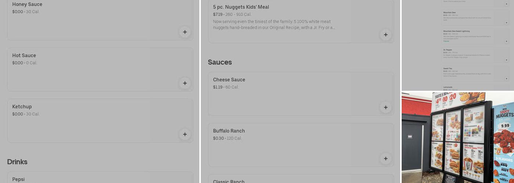Add 5 pc. Nuggets Kids' Meal to cart
Image resolution: width=514 pixels, height=183 pixels.
click(x=385, y=35)
